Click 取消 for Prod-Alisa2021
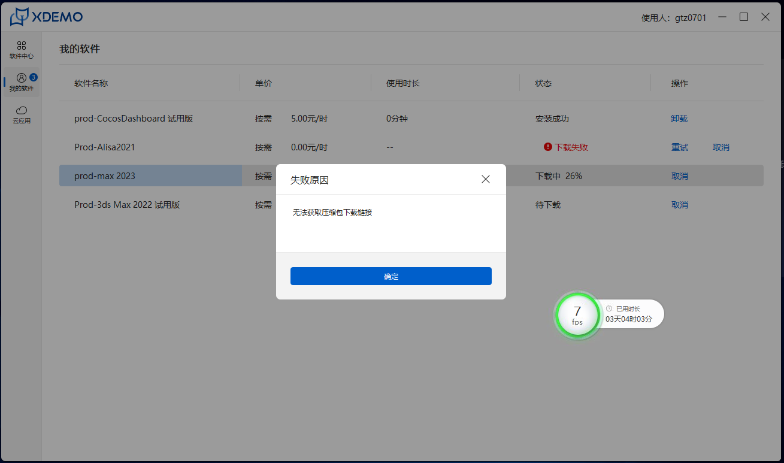The image size is (784, 463). (721, 147)
